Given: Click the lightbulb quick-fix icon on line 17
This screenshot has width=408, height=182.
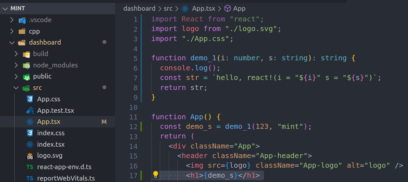Looking at the screenshot, I should [x=155, y=175].
